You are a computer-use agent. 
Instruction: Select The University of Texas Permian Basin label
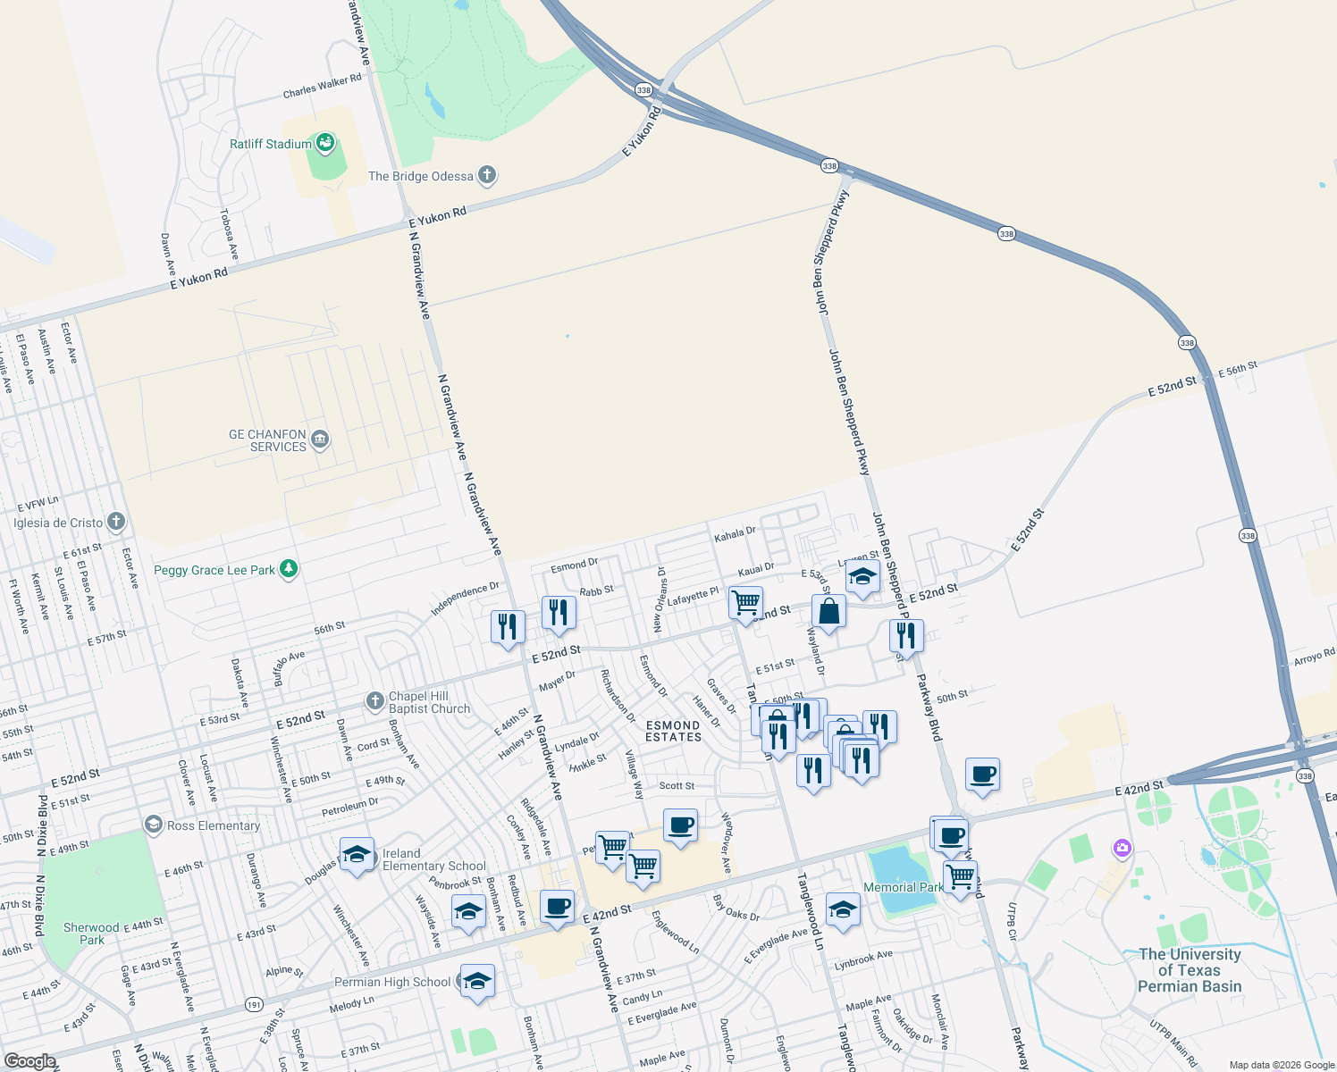(x=1190, y=970)
